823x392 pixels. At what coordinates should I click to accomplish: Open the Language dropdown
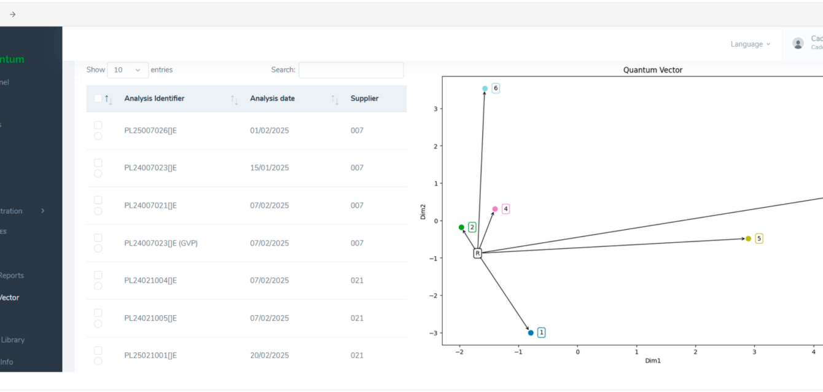pyautogui.click(x=751, y=44)
